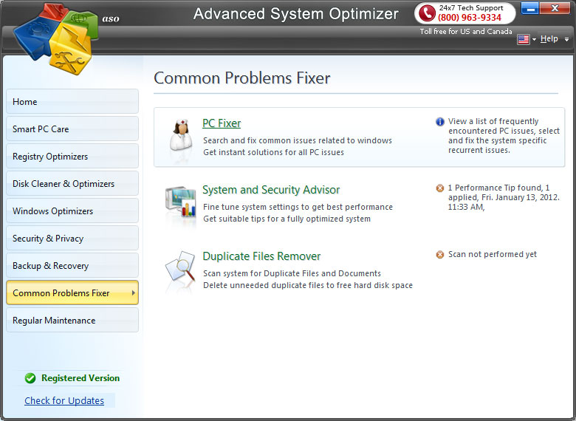Click the 24x7 Tech Support phone number

[x=470, y=18]
